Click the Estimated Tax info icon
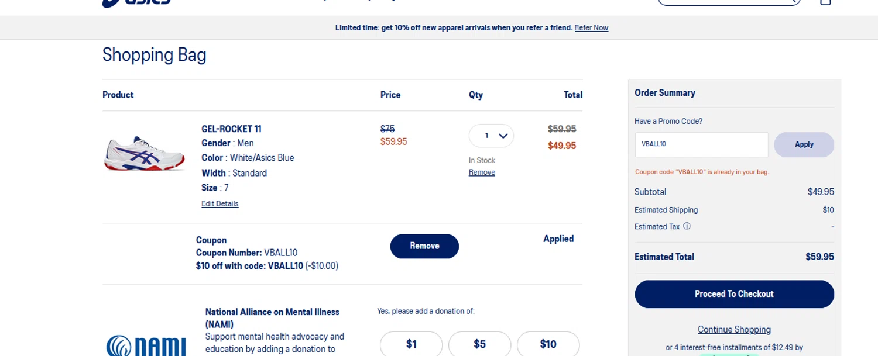Viewport: 878px width, 356px height. [687, 226]
